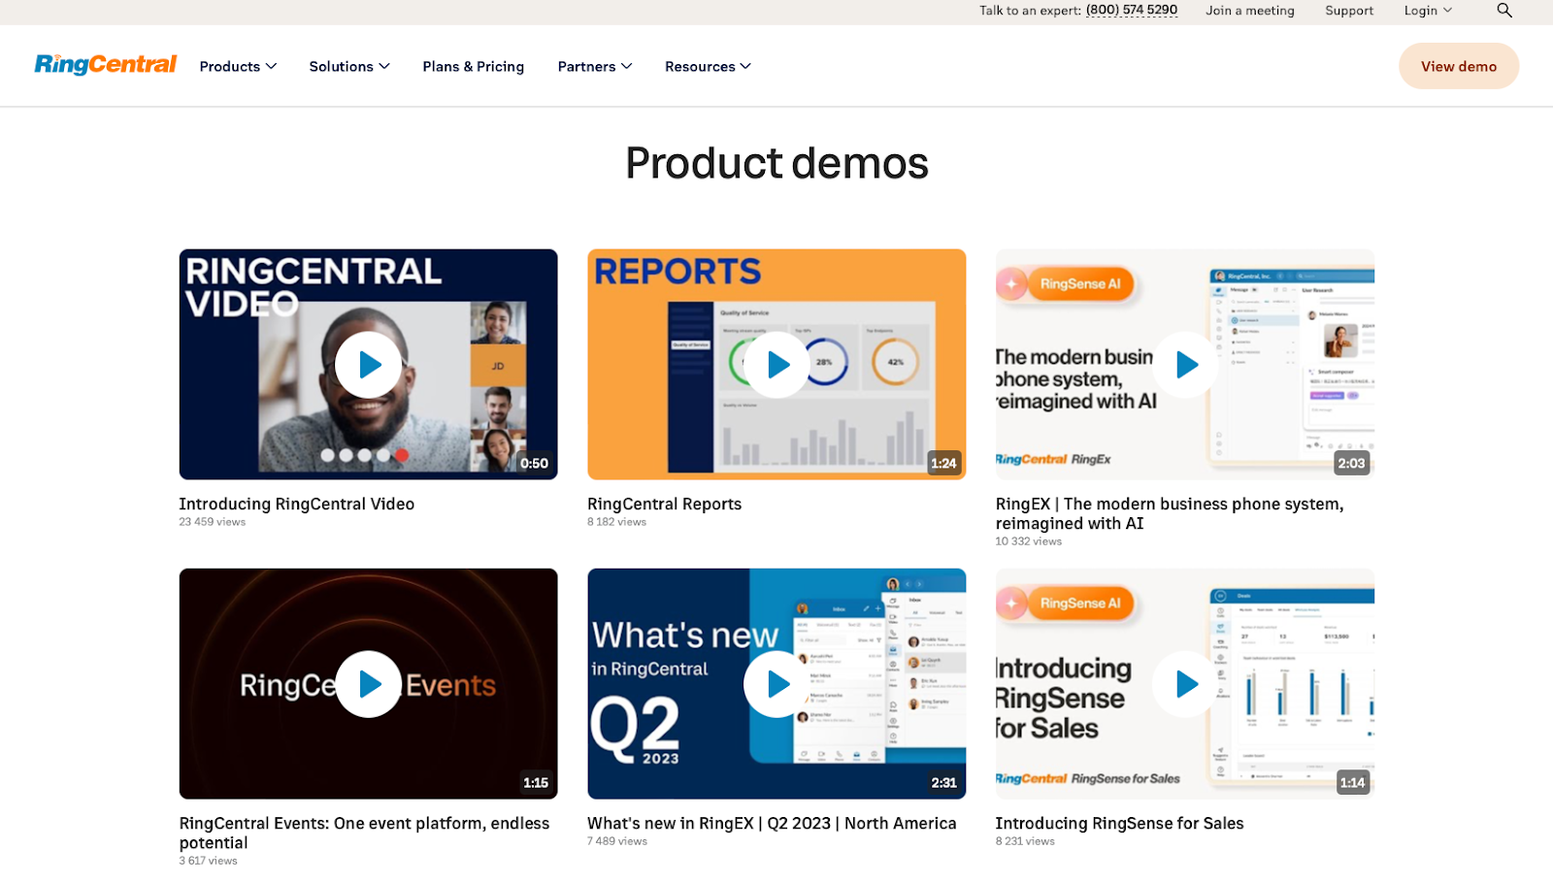The width and height of the screenshot is (1553, 882).
Task: Play the What's new in RingEX Q2 2023 video
Action: [x=776, y=684]
